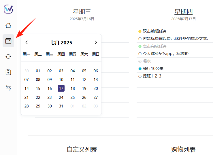Click the 2025年7月17日 date label
Viewport: 213px width, 155px height.
[x=183, y=19]
